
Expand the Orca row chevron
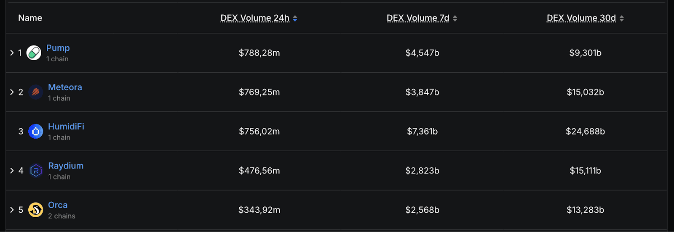click(x=12, y=209)
